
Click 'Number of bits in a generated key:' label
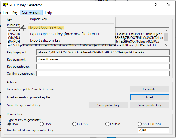tap(31, 130)
